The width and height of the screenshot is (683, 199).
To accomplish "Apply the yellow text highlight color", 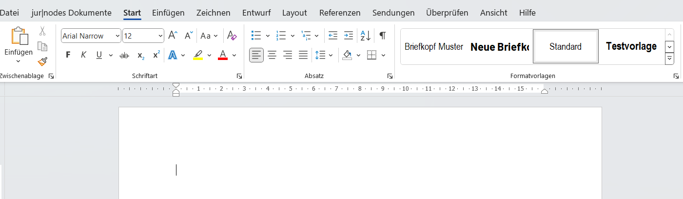I will pos(198,55).
